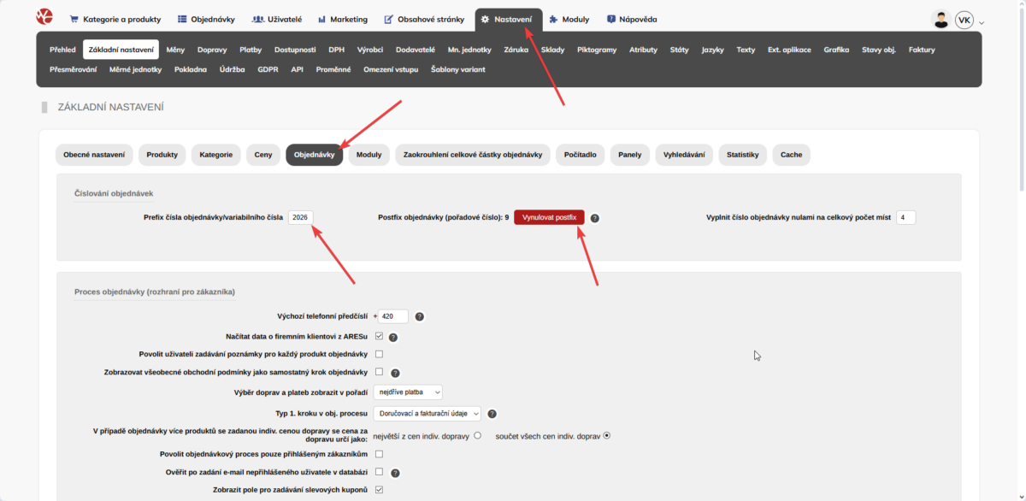
Task: Click the bar chart icon for Marketing
Action: pyautogui.click(x=322, y=18)
